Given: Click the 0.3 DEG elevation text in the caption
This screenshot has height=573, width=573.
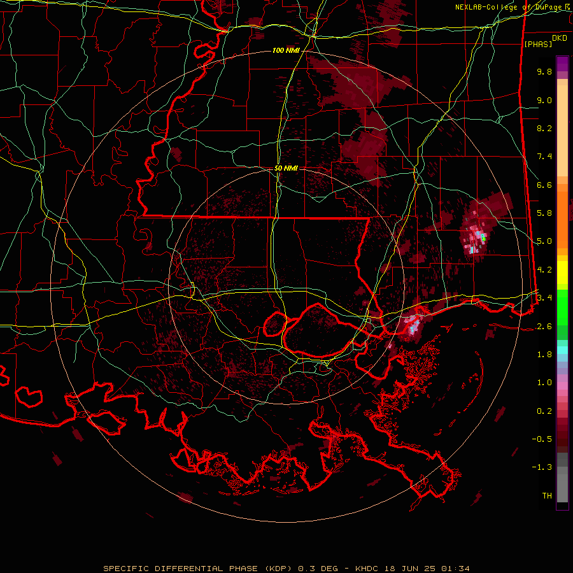Looking at the screenshot, I should 317,569.
